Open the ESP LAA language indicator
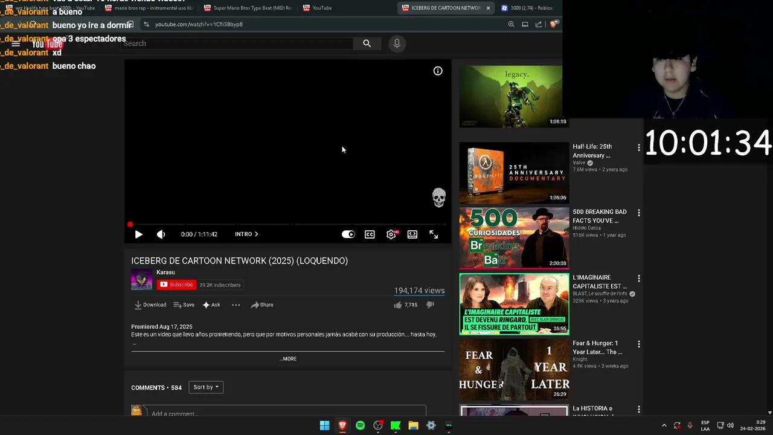This screenshot has width=773, height=435. 705,425
